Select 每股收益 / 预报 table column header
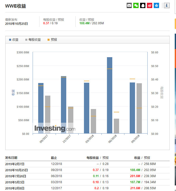This screenshot has height=191, width=176. coord(98,158)
